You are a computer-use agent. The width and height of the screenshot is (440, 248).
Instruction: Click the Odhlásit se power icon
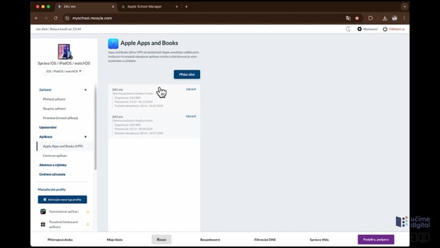[385, 29]
